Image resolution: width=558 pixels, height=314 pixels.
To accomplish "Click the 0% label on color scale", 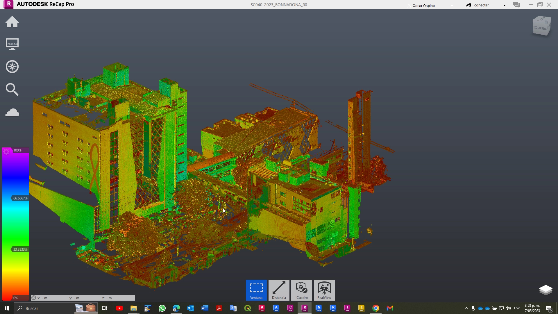I will coord(16,298).
